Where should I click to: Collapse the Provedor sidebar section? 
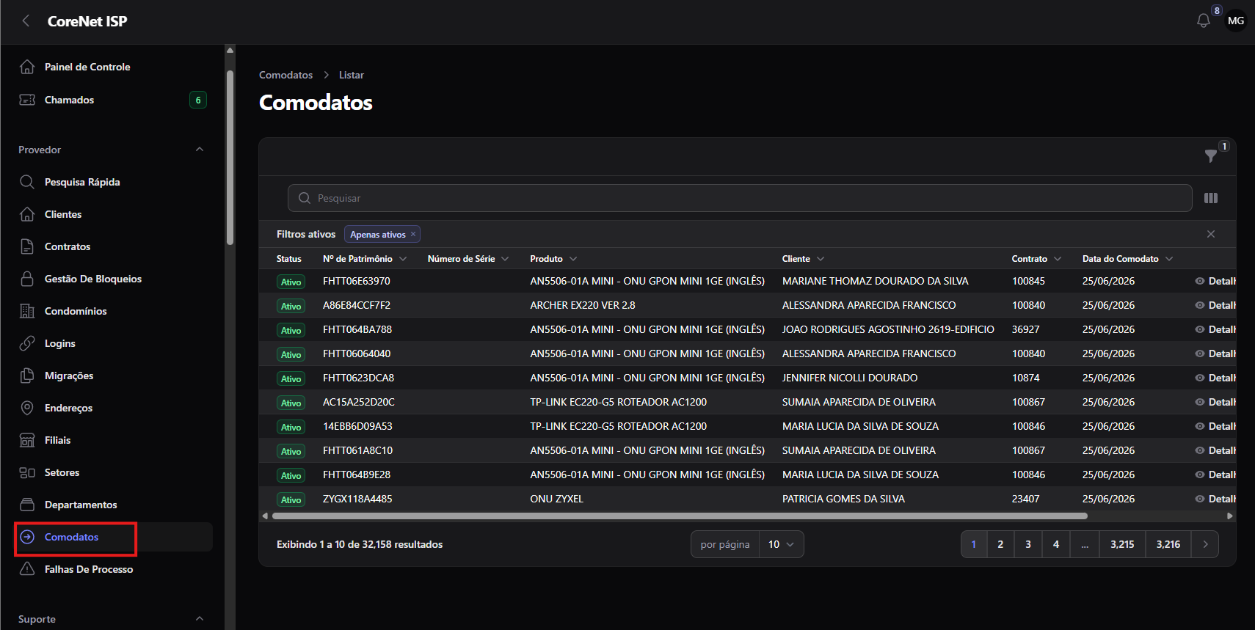[200, 150]
